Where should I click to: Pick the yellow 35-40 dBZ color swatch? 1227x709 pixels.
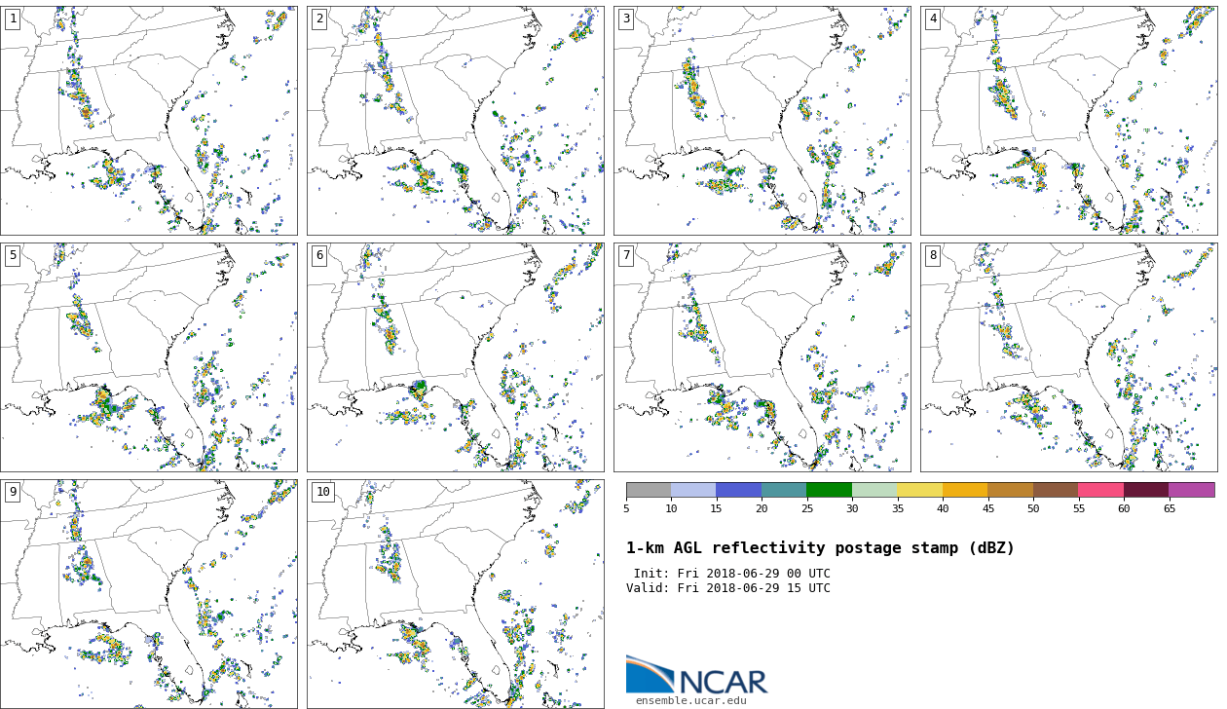tap(919, 490)
